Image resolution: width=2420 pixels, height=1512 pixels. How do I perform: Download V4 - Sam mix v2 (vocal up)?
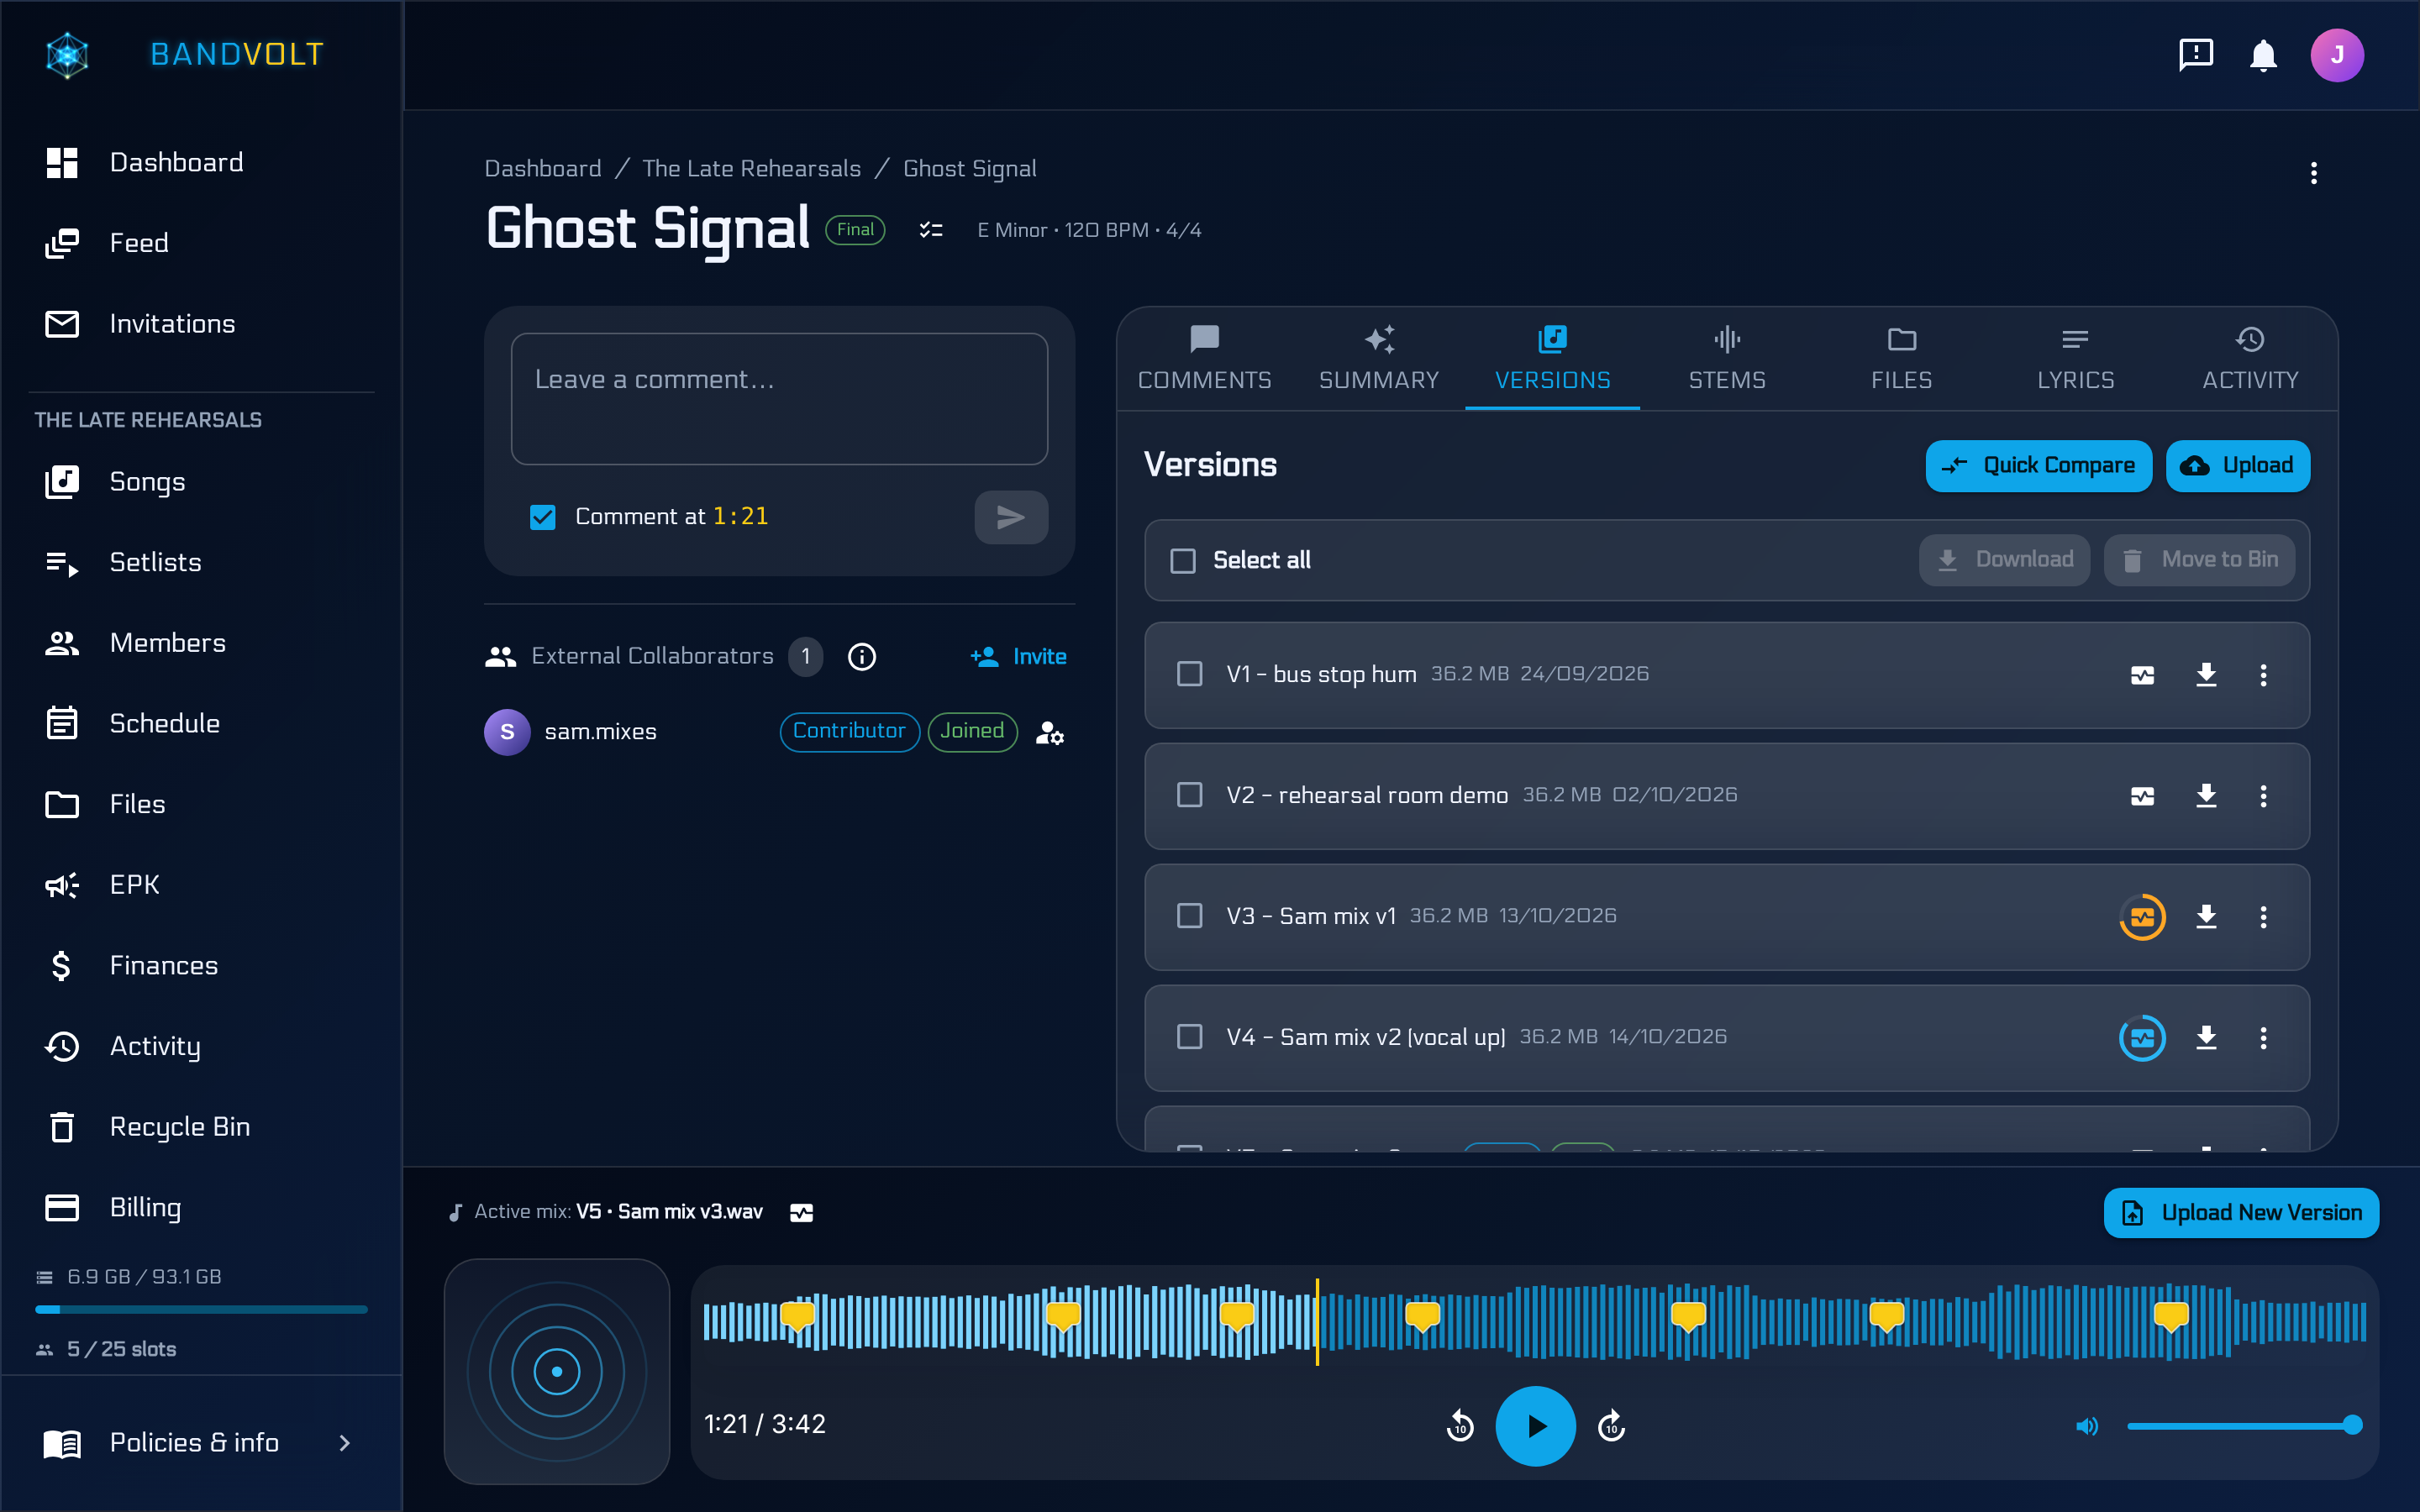click(x=2206, y=1038)
